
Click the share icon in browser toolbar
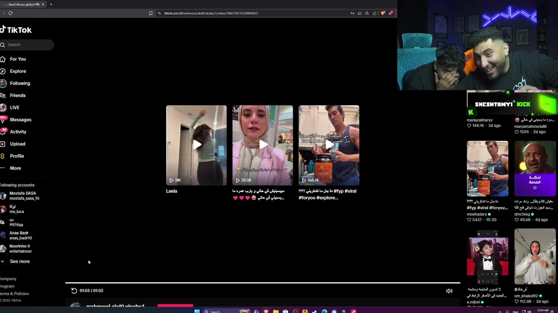(x=374, y=13)
